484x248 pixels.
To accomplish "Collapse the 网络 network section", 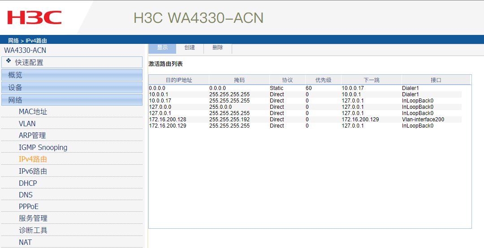I will (72, 100).
